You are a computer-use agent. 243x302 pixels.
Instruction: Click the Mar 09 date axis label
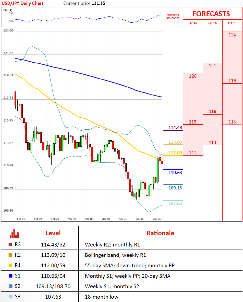click(x=72, y=219)
